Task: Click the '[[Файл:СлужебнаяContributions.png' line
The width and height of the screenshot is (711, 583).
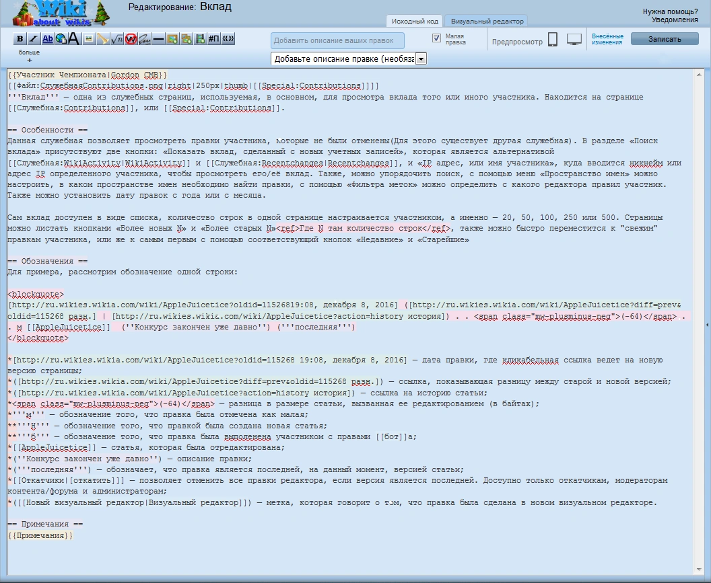Action: click(x=193, y=86)
